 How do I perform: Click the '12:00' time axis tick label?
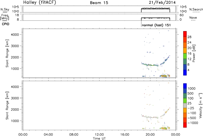pyautogui.click(x=99, y=135)
